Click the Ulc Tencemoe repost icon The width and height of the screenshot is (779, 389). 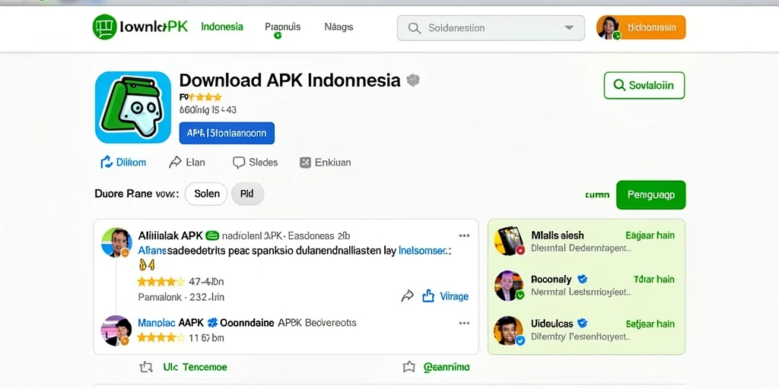pos(146,367)
